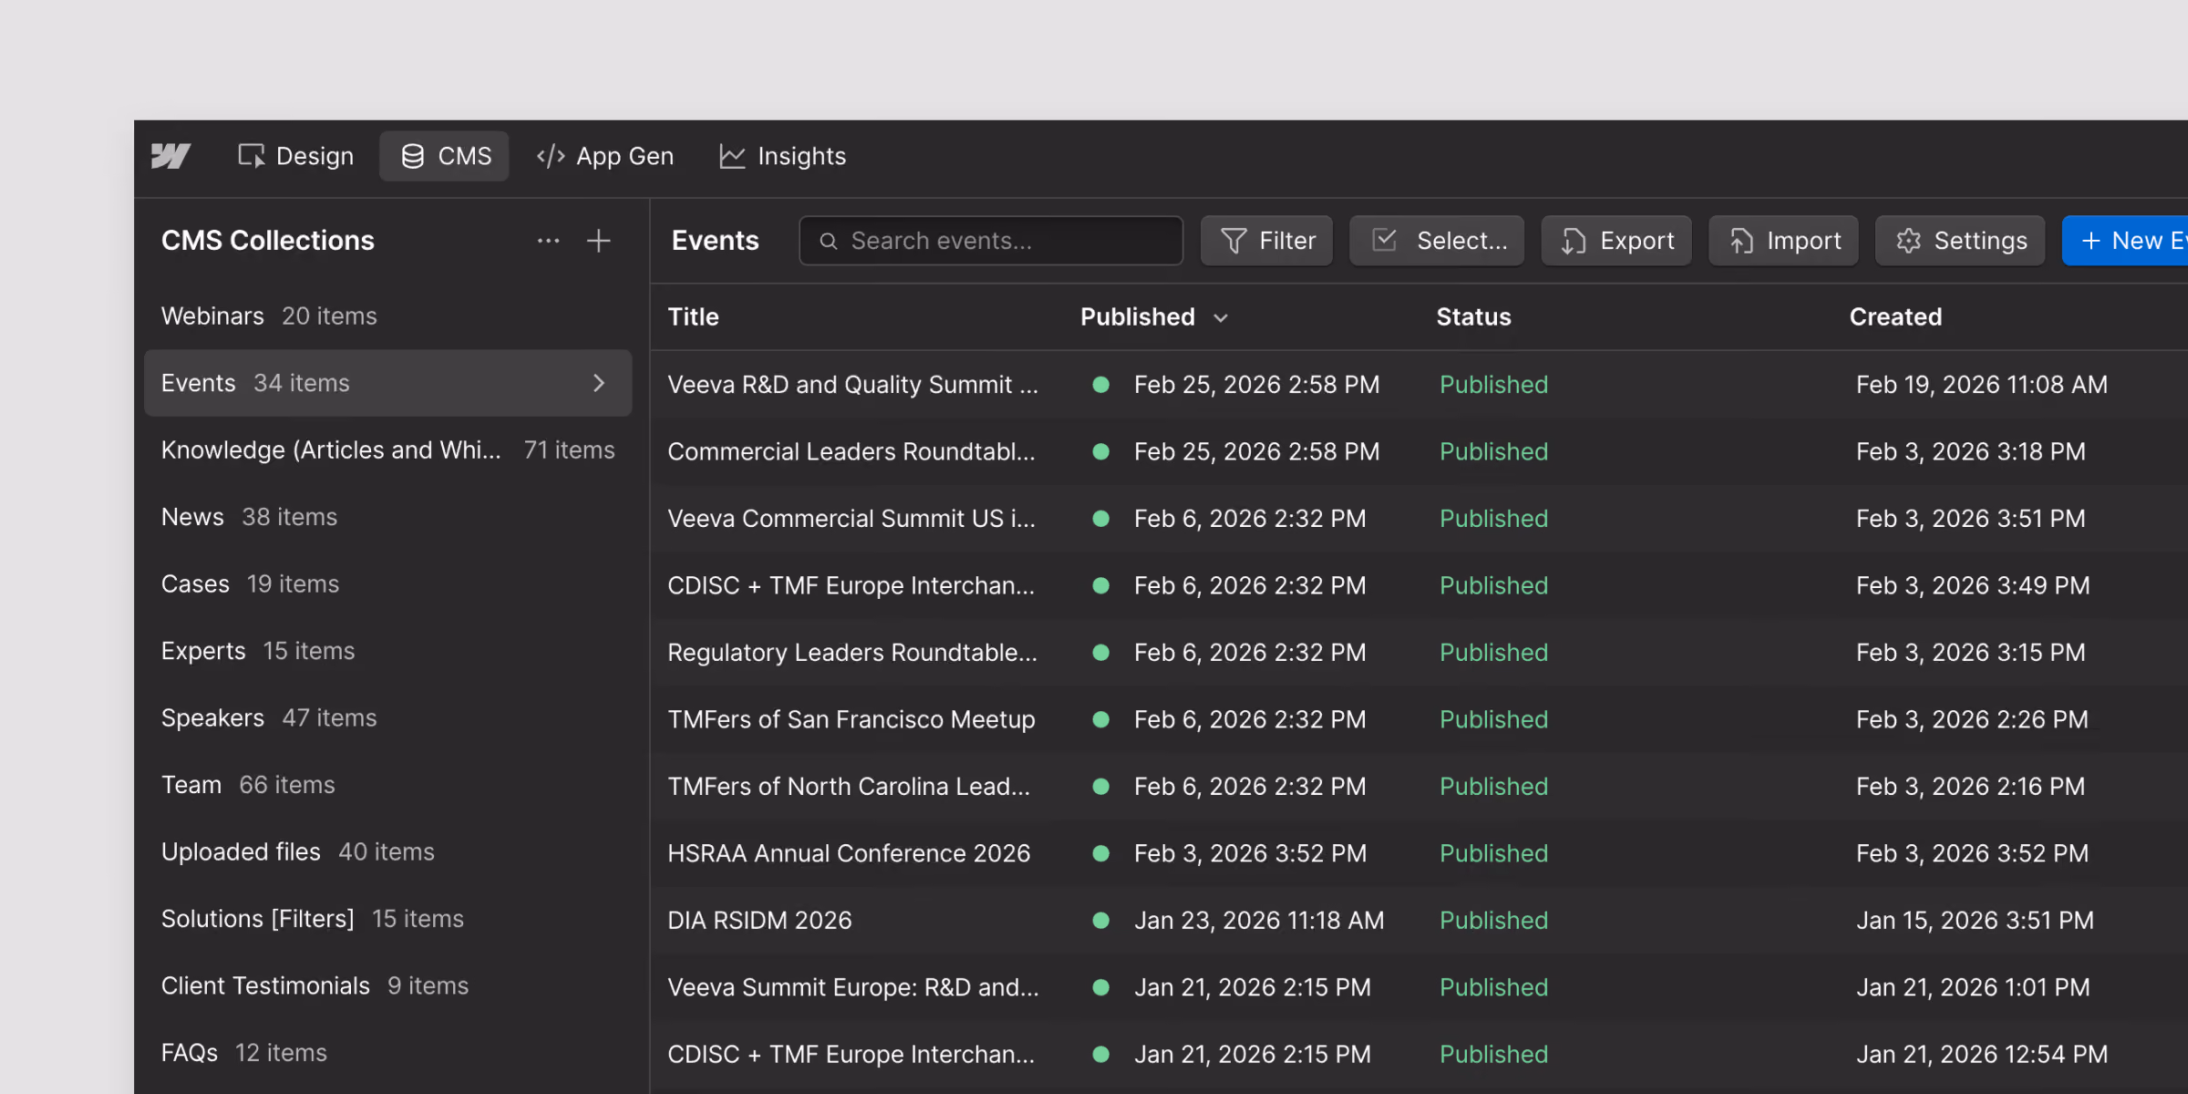Image resolution: width=2188 pixels, height=1094 pixels.
Task: Open DIA RSIDM 2026 item
Action: pos(759,921)
